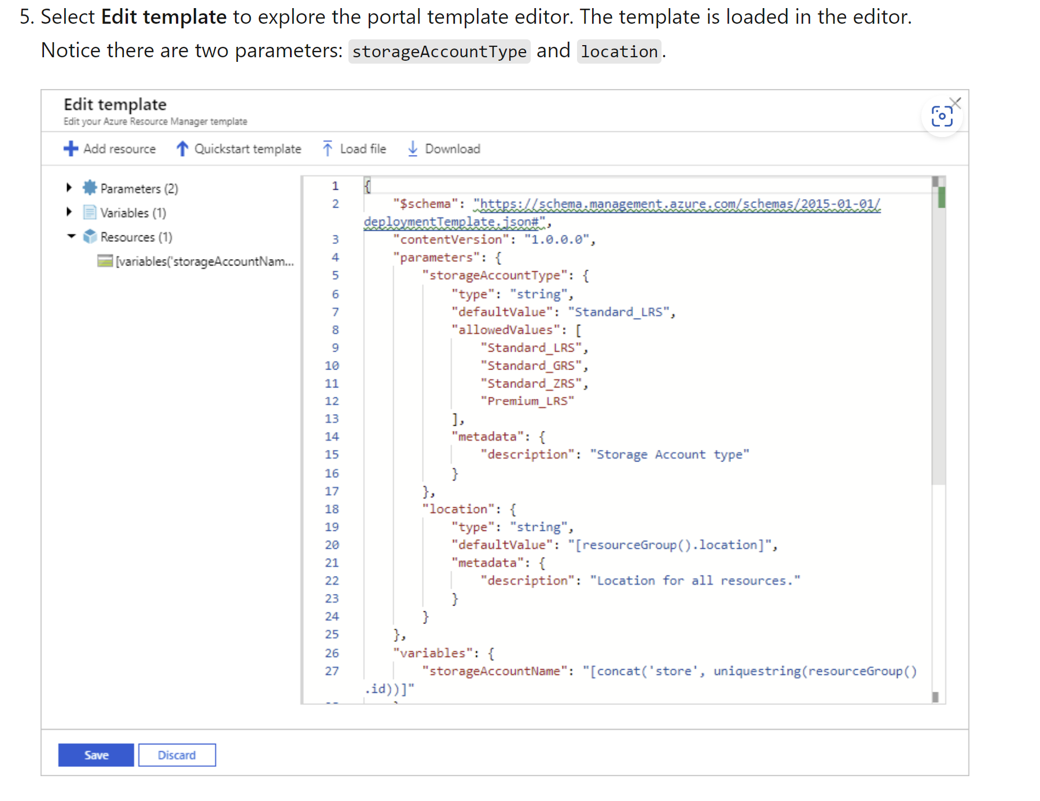Click the screenshot capture icon
Screen dimensions: 1040x801
[942, 116]
